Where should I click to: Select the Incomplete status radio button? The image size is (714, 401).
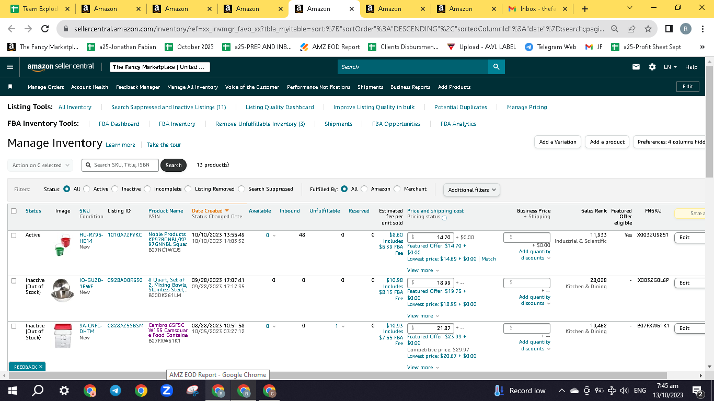(147, 189)
